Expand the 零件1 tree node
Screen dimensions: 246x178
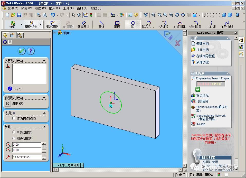point(54,33)
